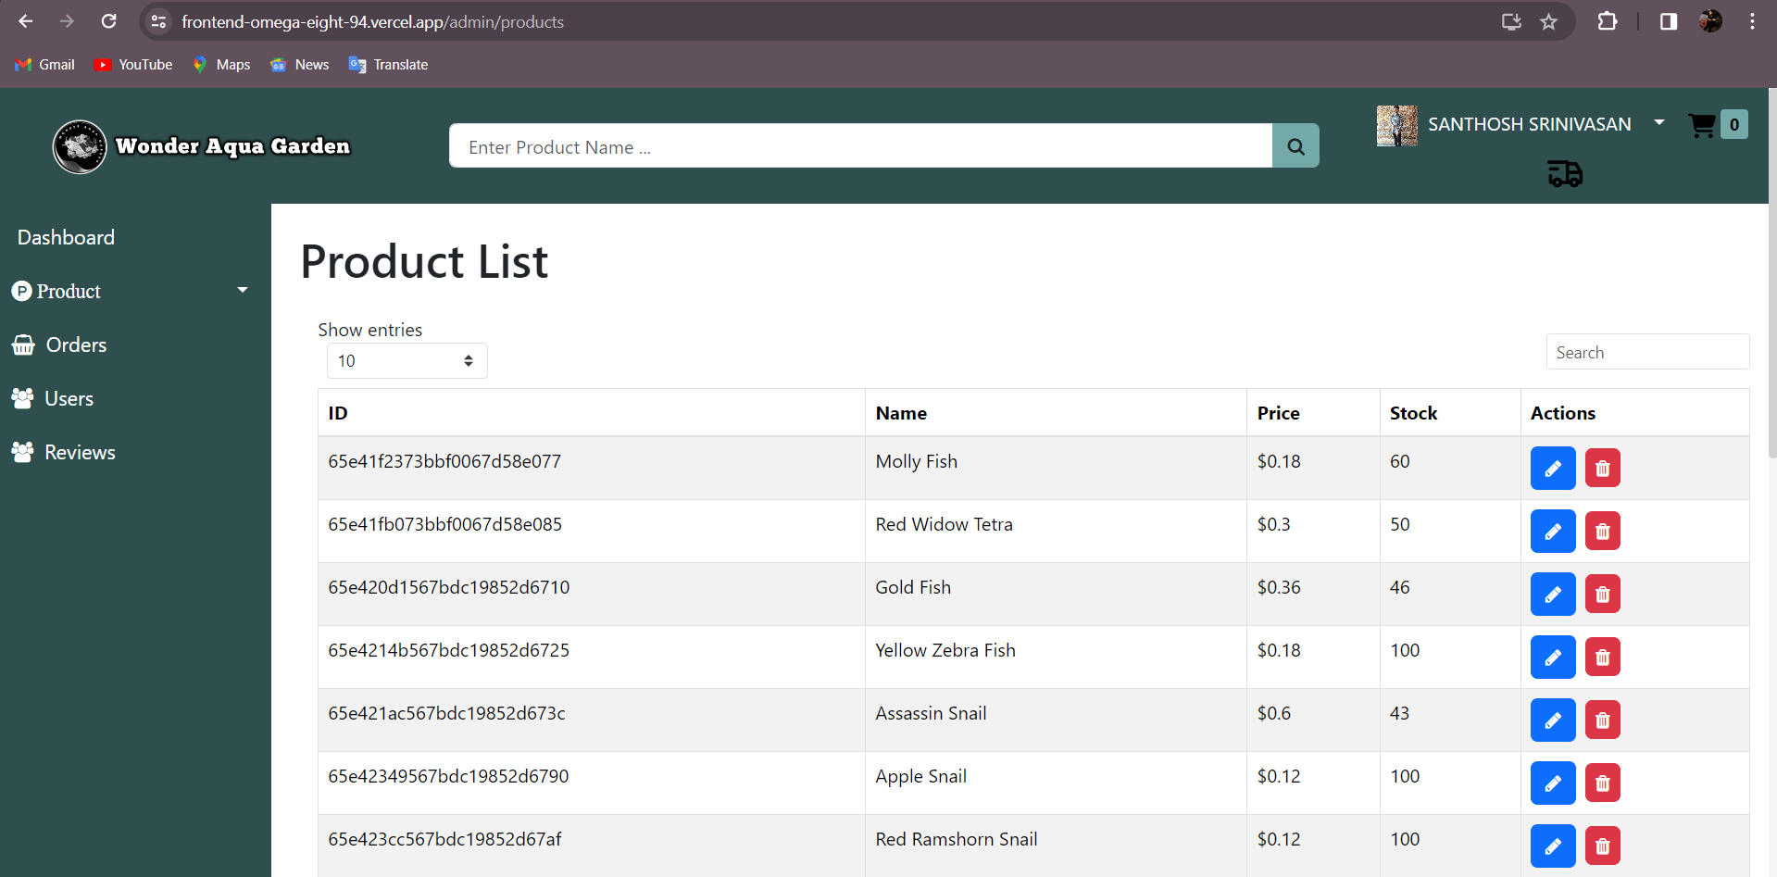
Task: Reload the browser page
Action: pos(108,21)
